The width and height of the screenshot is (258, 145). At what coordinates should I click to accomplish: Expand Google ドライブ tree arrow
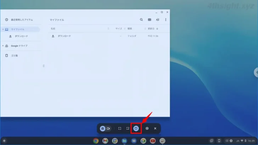click(3, 46)
